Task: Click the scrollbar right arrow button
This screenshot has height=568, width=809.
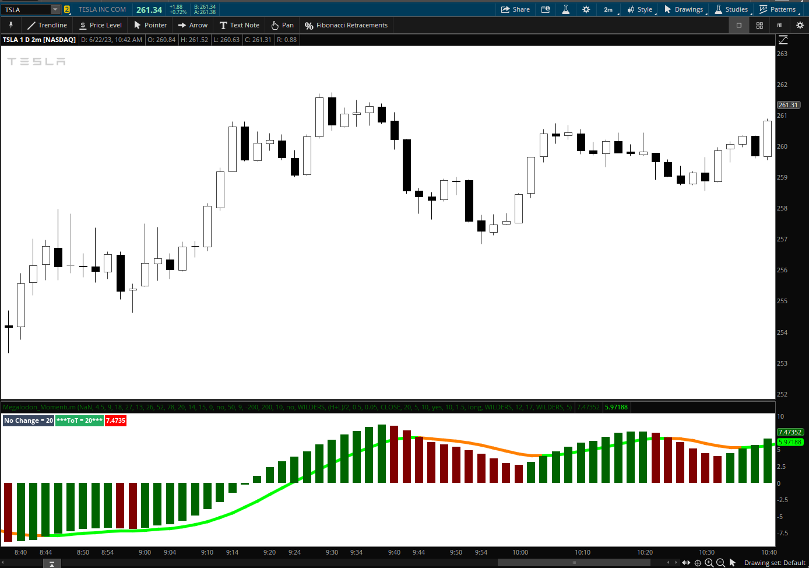Action: click(x=676, y=563)
